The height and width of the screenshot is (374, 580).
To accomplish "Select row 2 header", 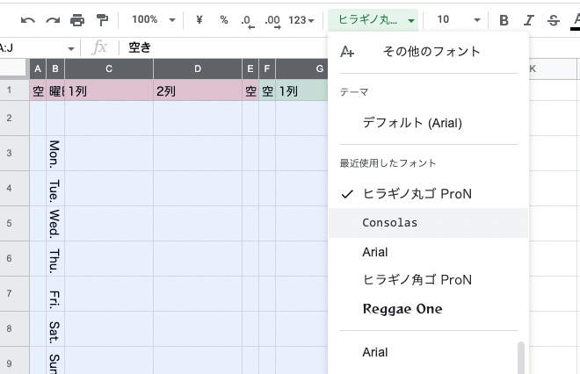I will click(14, 118).
